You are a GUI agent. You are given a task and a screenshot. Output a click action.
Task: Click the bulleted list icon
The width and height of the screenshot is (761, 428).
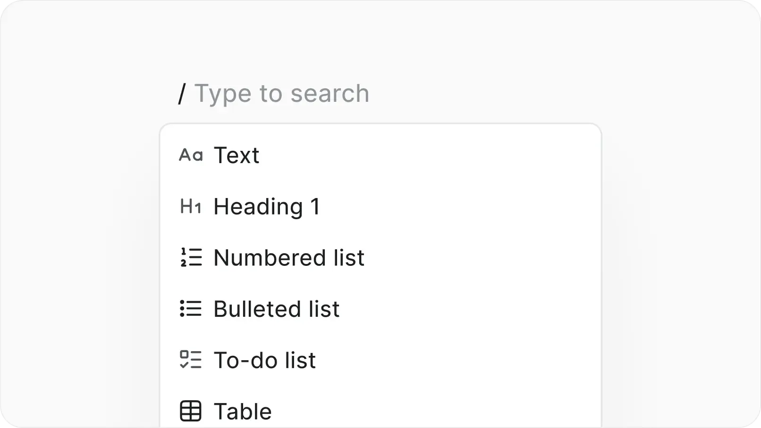pos(192,309)
